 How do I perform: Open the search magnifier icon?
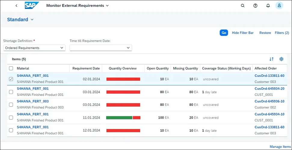point(243,6)
